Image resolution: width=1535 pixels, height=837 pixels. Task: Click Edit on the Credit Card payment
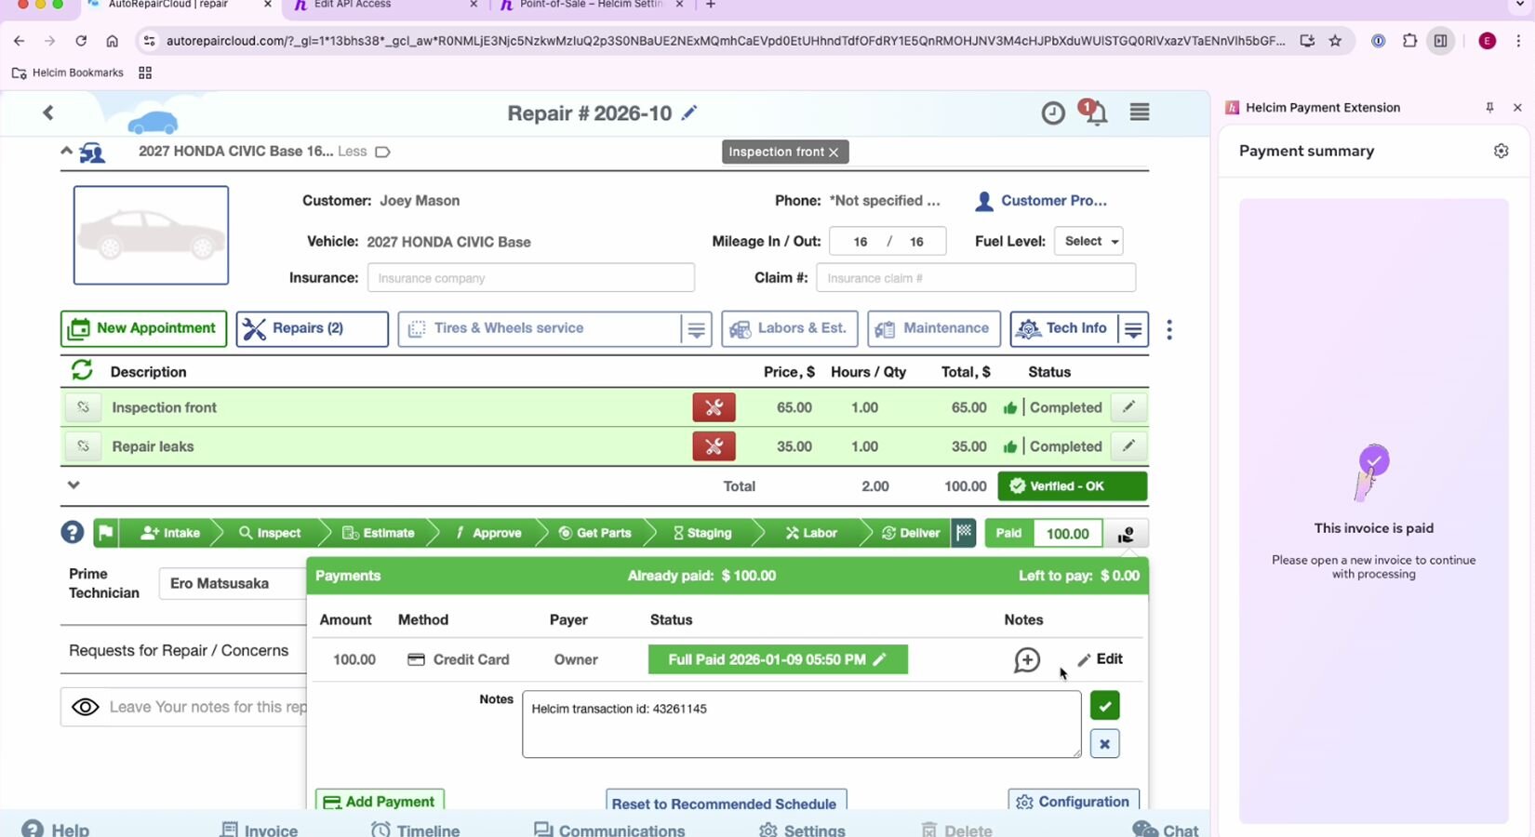[x=1100, y=658]
